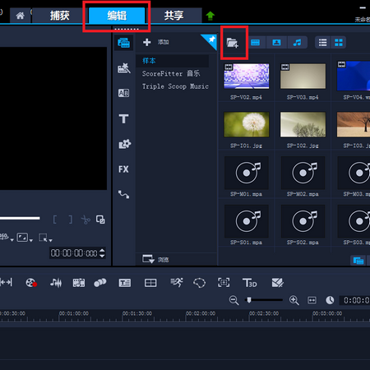Click the 3D Title editor icon
The height and width of the screenshot is (370, 370).
point(250,283)
